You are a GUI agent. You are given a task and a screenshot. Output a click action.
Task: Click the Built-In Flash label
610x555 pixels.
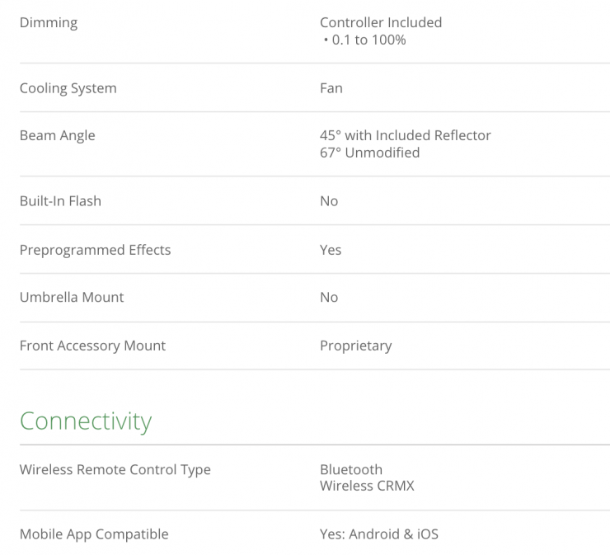[61, 201]
